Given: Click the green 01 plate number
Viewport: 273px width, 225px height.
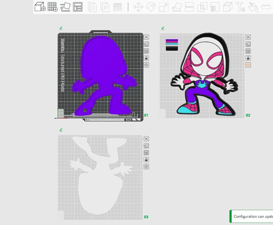Looking at the screenshot, I should pyautogui.click(x=146, y=115).
